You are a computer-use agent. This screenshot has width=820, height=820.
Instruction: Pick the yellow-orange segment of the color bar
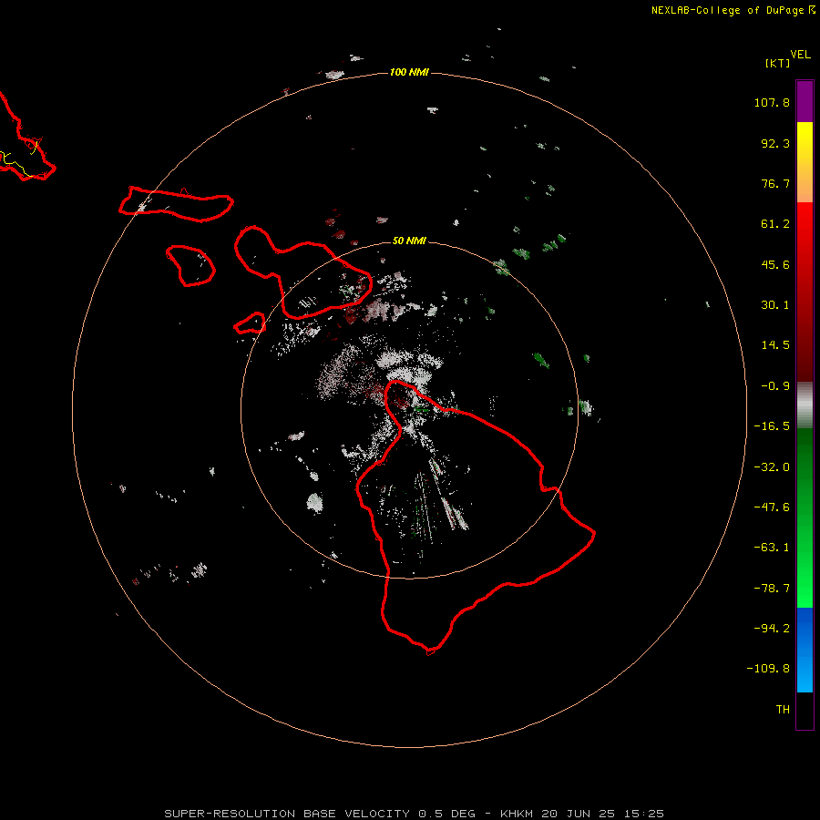pyautogui.click(x=805, y=162)
